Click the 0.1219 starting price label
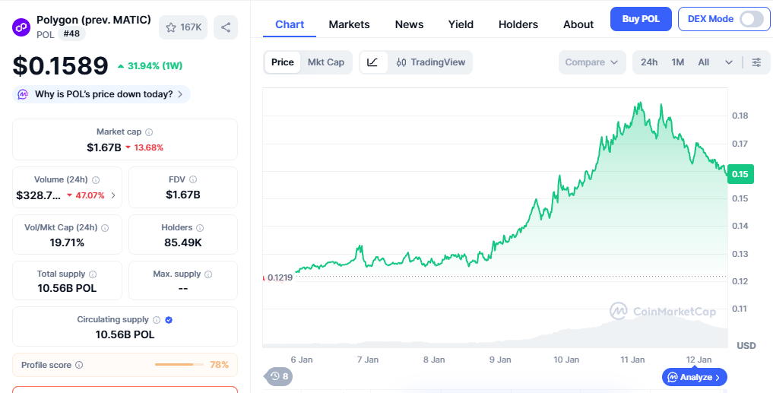 (x=280, y=277)
